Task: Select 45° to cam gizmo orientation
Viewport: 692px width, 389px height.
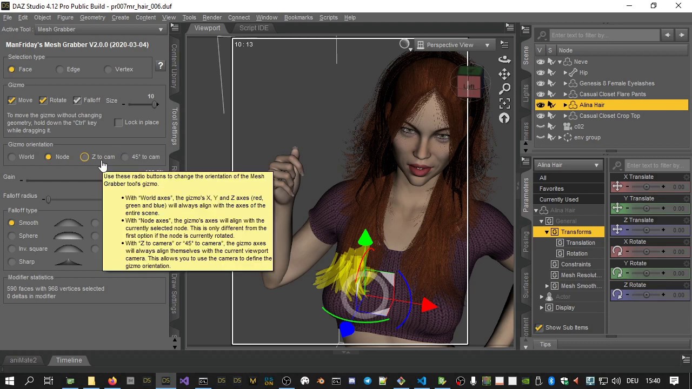Action: [x=125, y=157]
